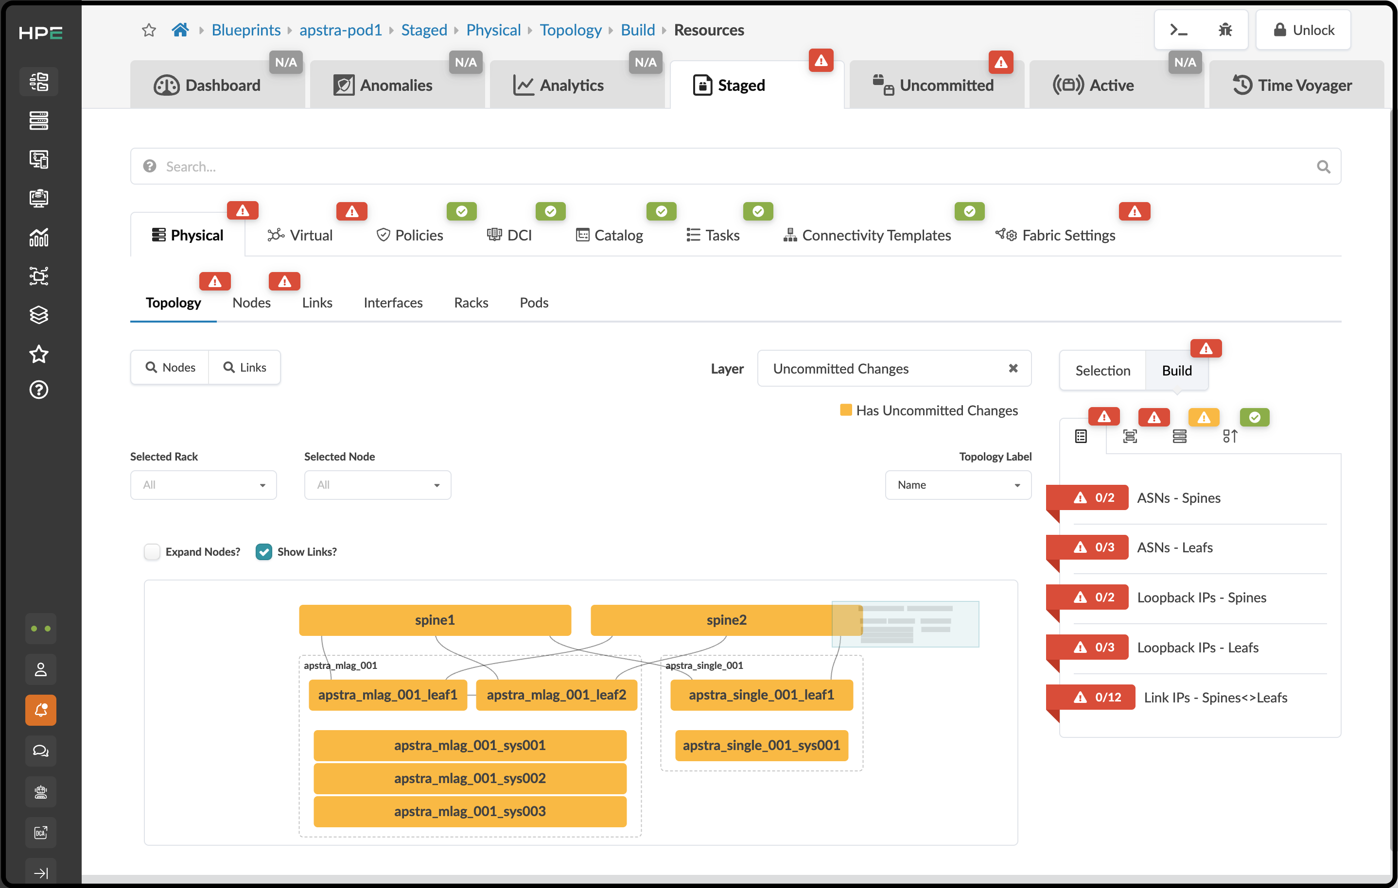Click the topology minimap overview

coord(905,624)
